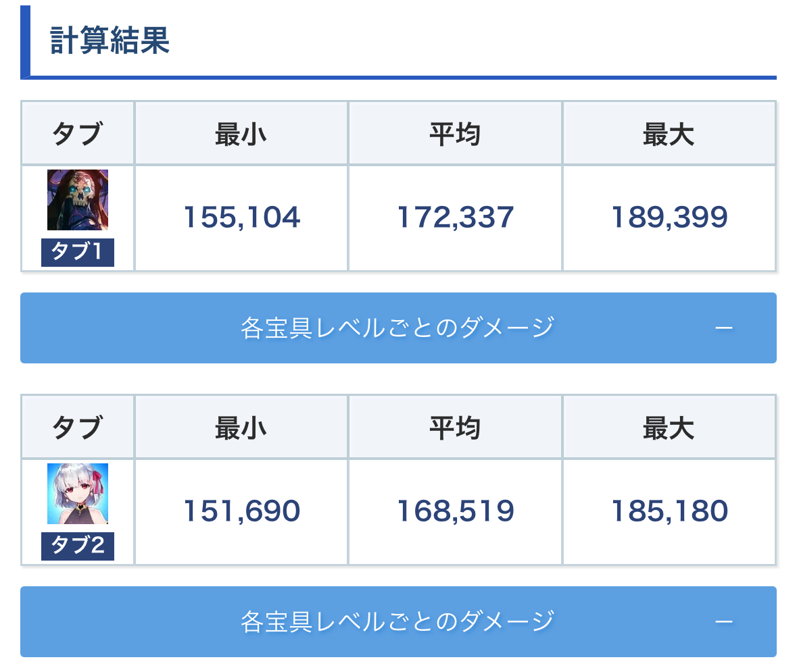Click the 平均 column header above Tab 1
This screenshot has width=797, height=668.
coord(455,135)
